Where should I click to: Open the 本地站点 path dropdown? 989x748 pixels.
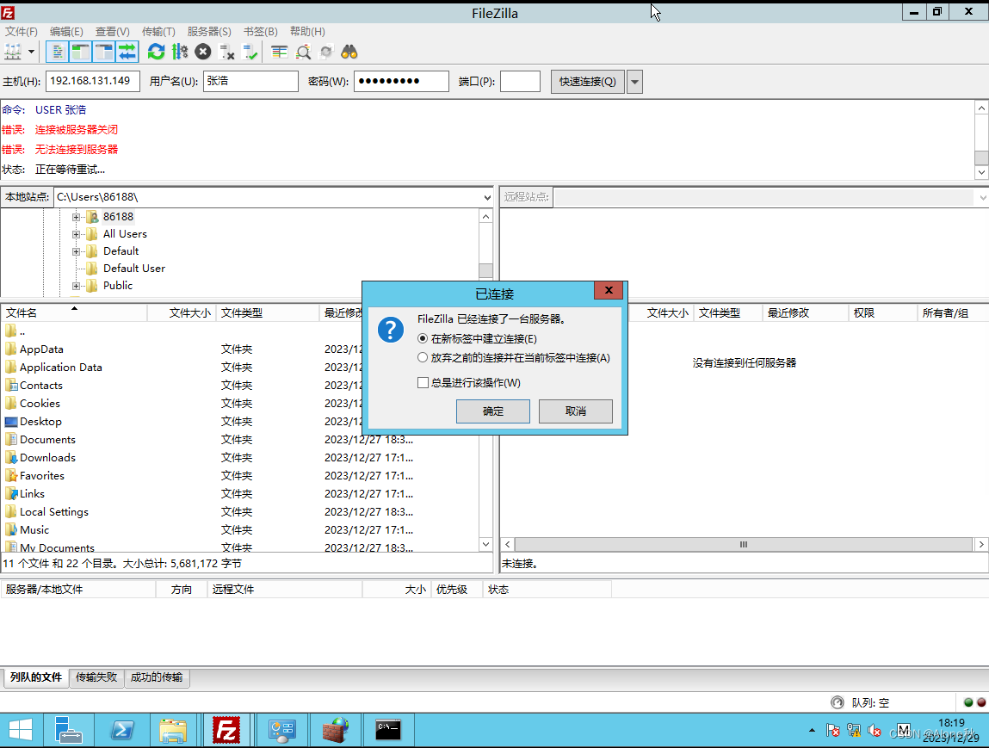tap(487, 197)
